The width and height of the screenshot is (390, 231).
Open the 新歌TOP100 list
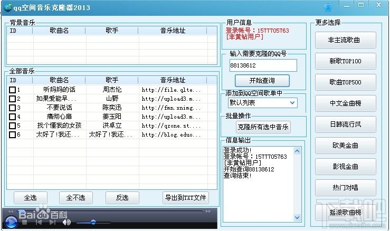click(x=345, y=61)
